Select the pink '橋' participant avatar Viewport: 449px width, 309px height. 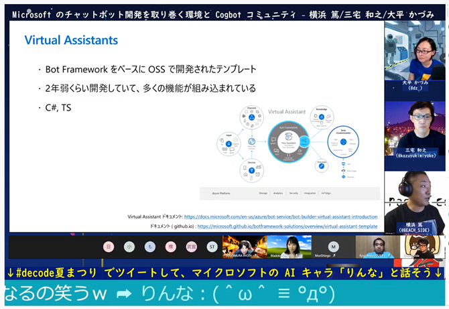click(x=171, y=247)
